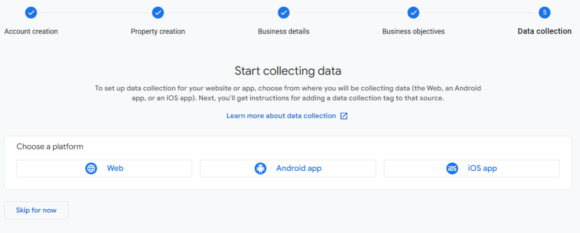The image size is (580, 233).
Task: Choose the Web platform text label
Action: [x=115, y=168]
